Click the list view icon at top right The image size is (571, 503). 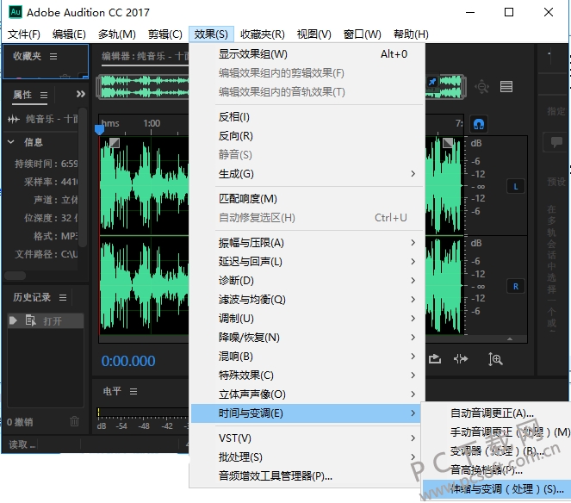506,86
